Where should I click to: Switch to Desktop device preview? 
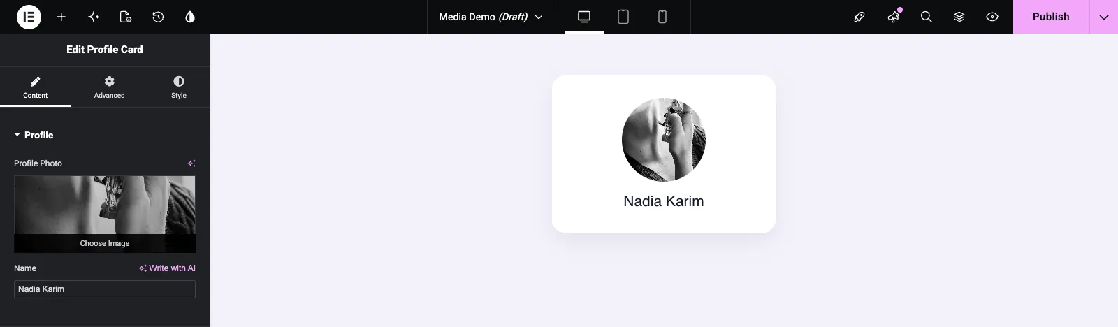coord(584,17)
